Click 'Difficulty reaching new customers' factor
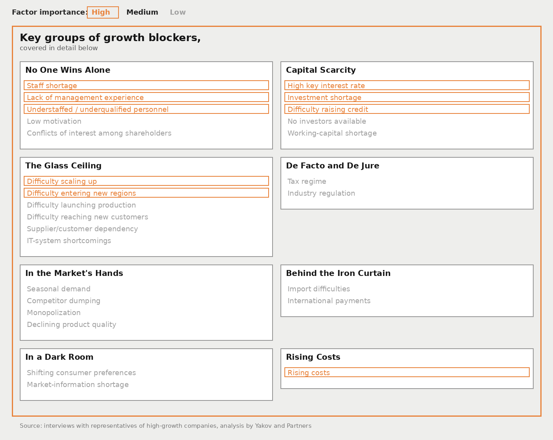553x440 pixels. pyautogui.click(x=87, y=217)
